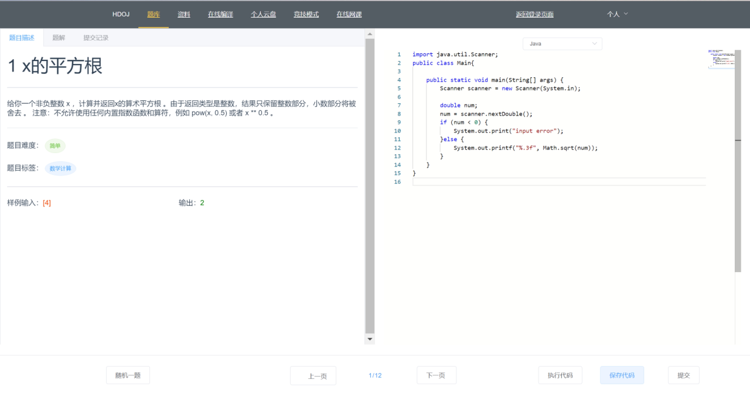Viewport: 750px width, 410px height.
Task: Switch to the 题解 tab
Action: click(x=59, y=38)
